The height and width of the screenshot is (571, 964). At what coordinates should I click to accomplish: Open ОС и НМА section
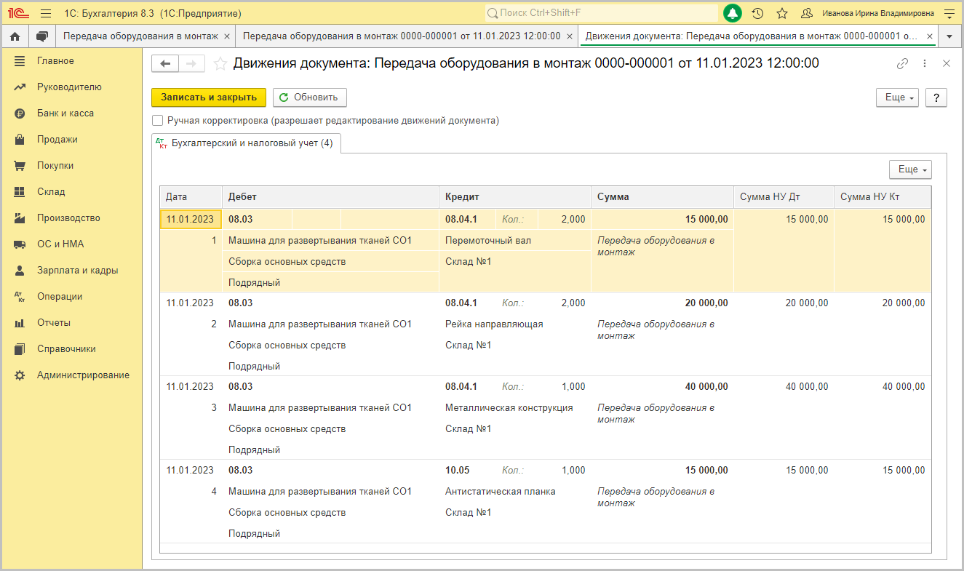(x=71, y=244)
